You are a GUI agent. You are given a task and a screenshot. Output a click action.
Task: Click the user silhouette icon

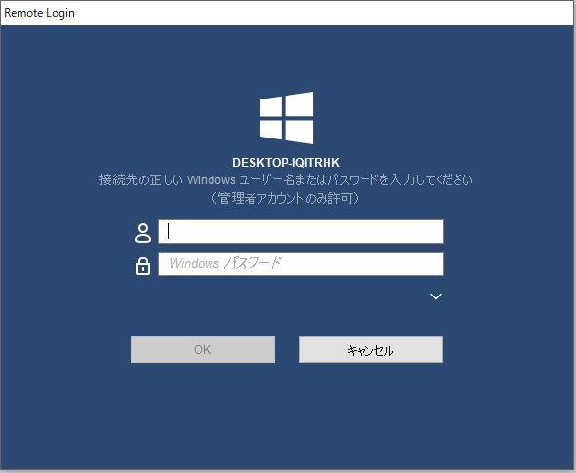[x=143, y=233]
